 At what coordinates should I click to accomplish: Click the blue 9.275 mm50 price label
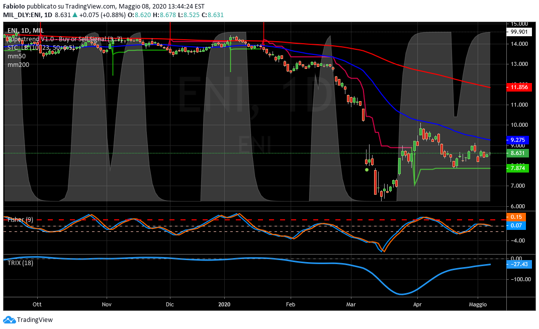[518, 140]
